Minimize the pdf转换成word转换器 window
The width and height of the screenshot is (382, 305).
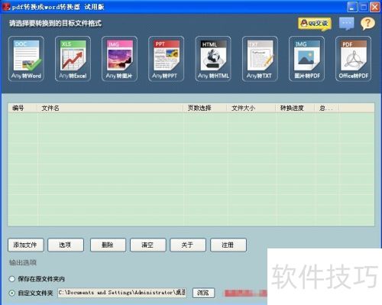[x=352, y=7]
